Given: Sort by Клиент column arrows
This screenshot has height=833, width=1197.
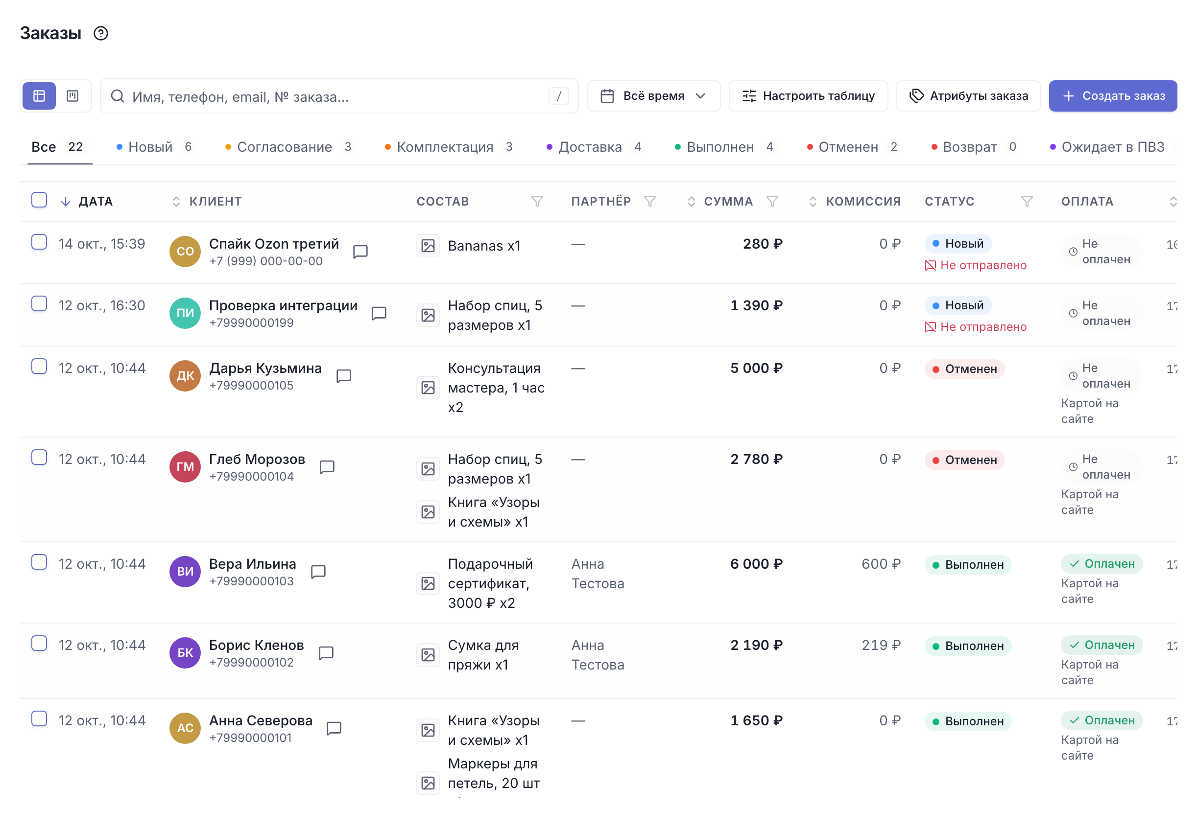Looking at the screenshot, I should (x=176, y=202).
